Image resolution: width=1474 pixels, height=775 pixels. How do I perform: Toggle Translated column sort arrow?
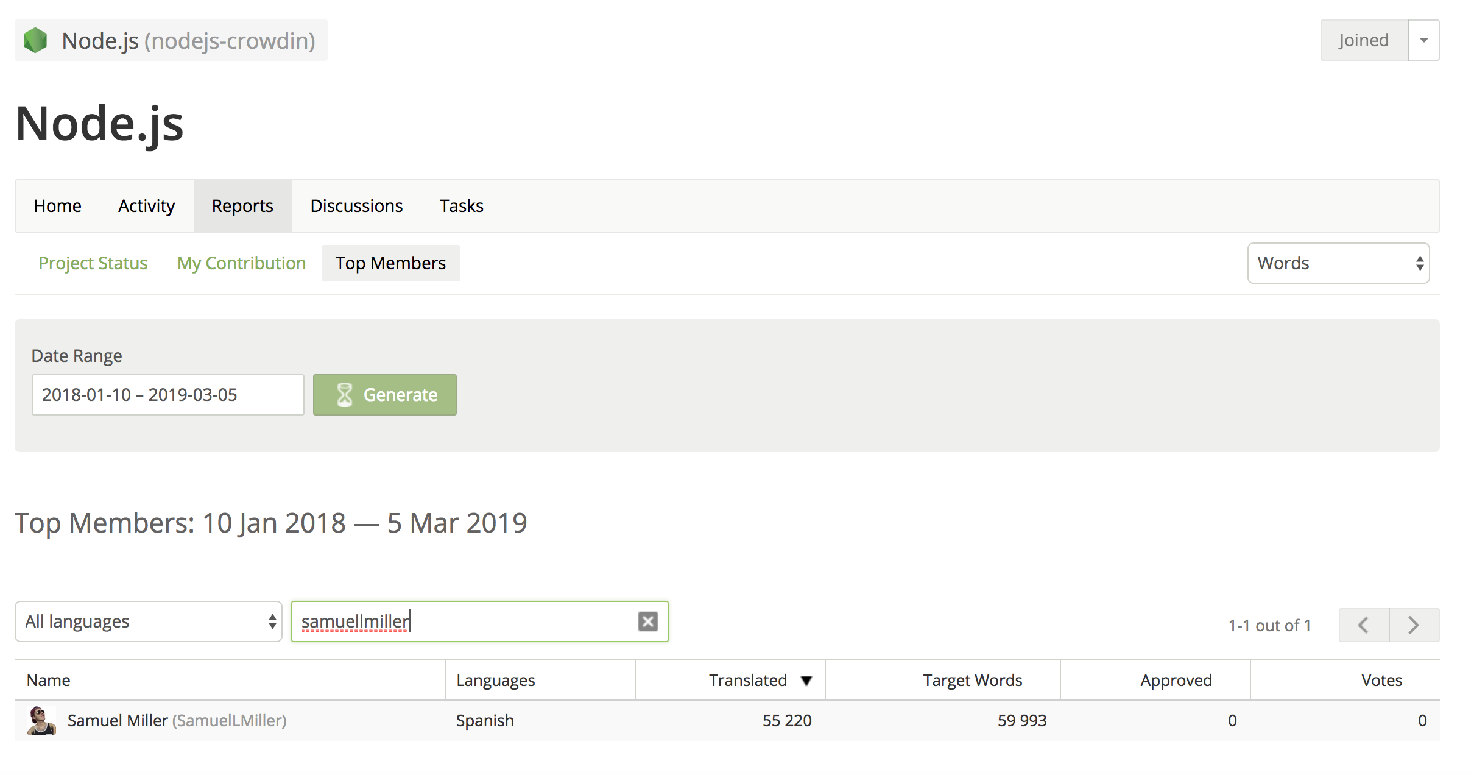coord(806,681)
